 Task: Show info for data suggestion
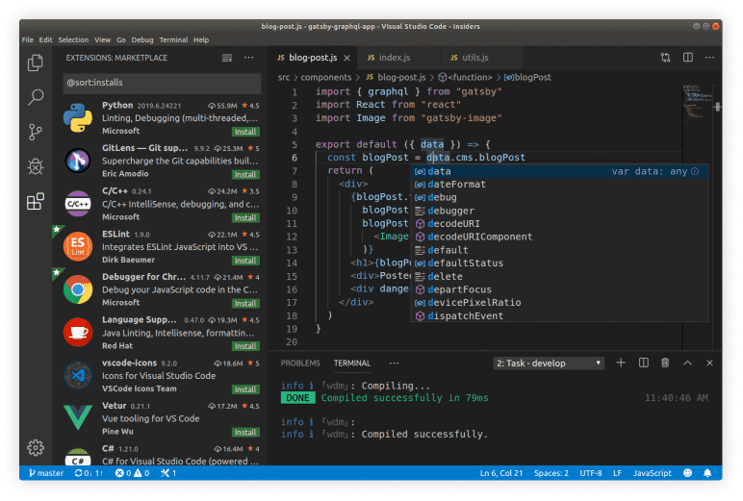(x=695, y=171)
